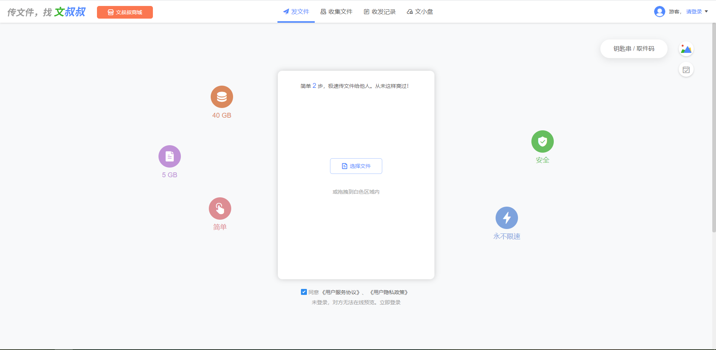The image size is (716, 350).
Task: Open the 《用户隐私政策》 link
Action: tap(389, 292)
